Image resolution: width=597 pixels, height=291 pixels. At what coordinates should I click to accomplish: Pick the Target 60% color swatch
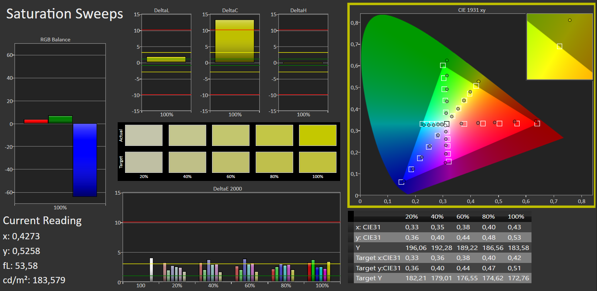point(231,162)
